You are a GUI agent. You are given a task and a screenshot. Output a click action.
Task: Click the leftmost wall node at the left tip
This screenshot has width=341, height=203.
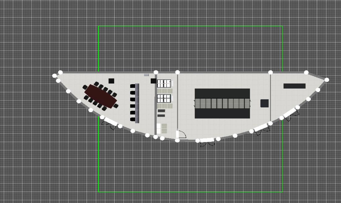click(x=55, y=76)
